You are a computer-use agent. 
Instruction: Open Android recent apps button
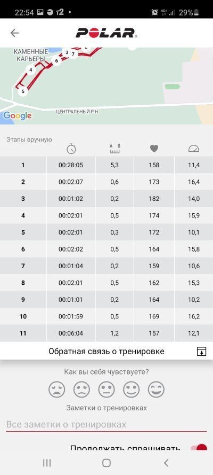[x=47, y=463]
